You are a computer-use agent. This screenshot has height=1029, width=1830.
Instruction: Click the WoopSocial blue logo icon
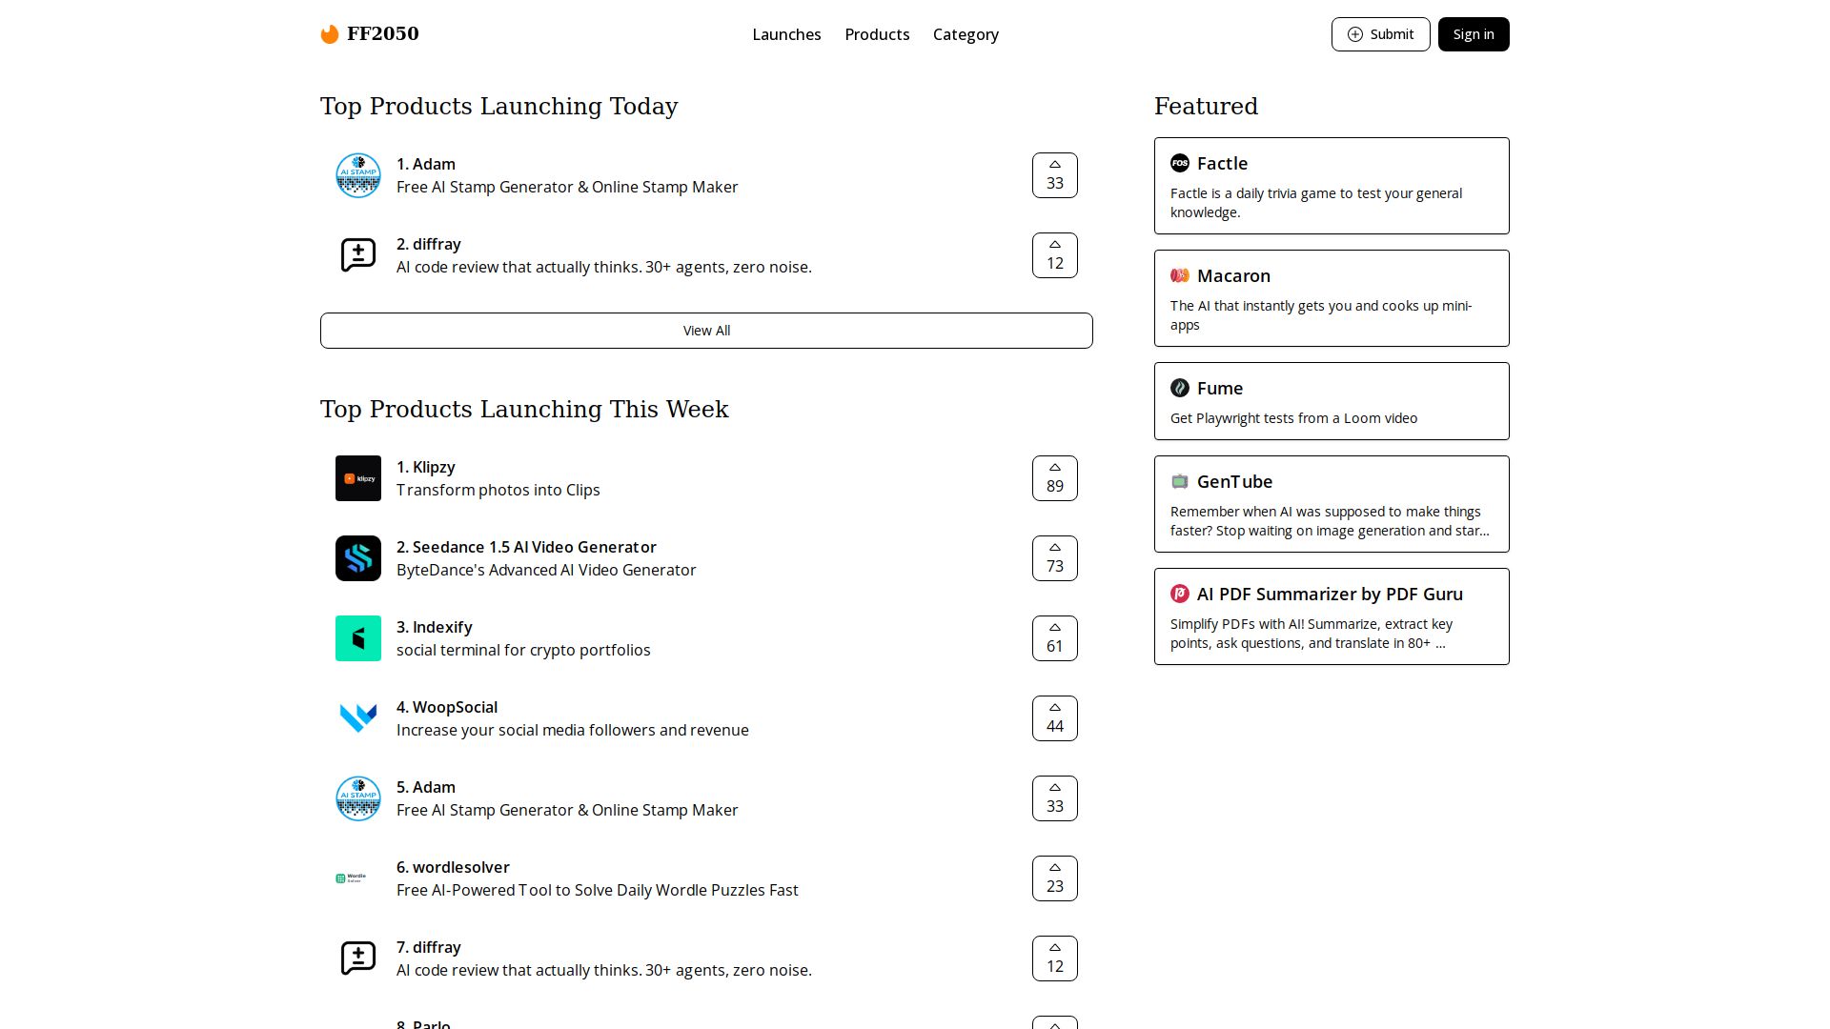pyautogui.click(x=358, y=718)
